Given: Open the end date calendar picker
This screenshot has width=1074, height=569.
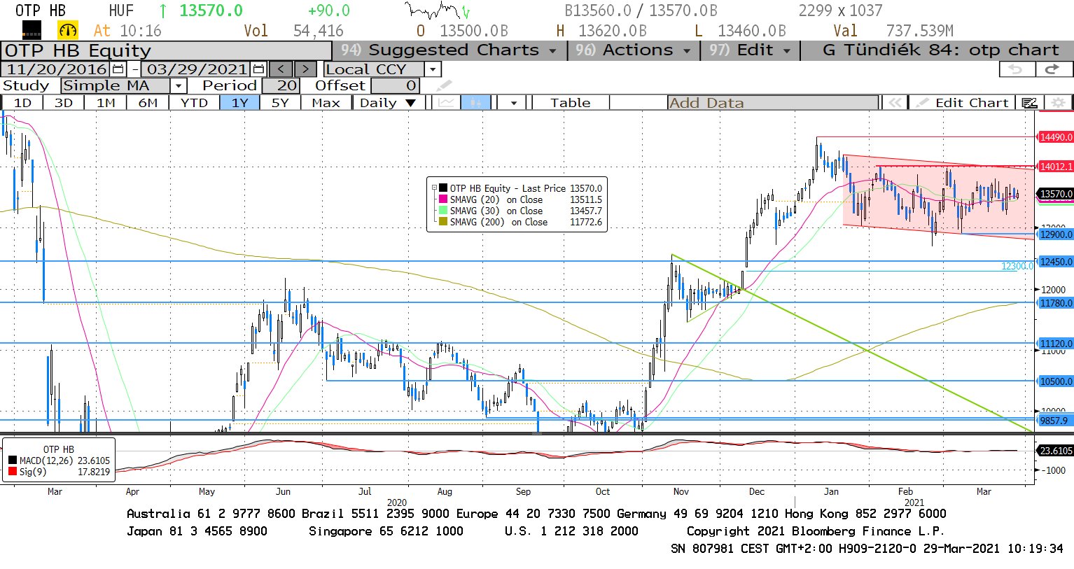Looking at the screenshot, I should (258, 69).
